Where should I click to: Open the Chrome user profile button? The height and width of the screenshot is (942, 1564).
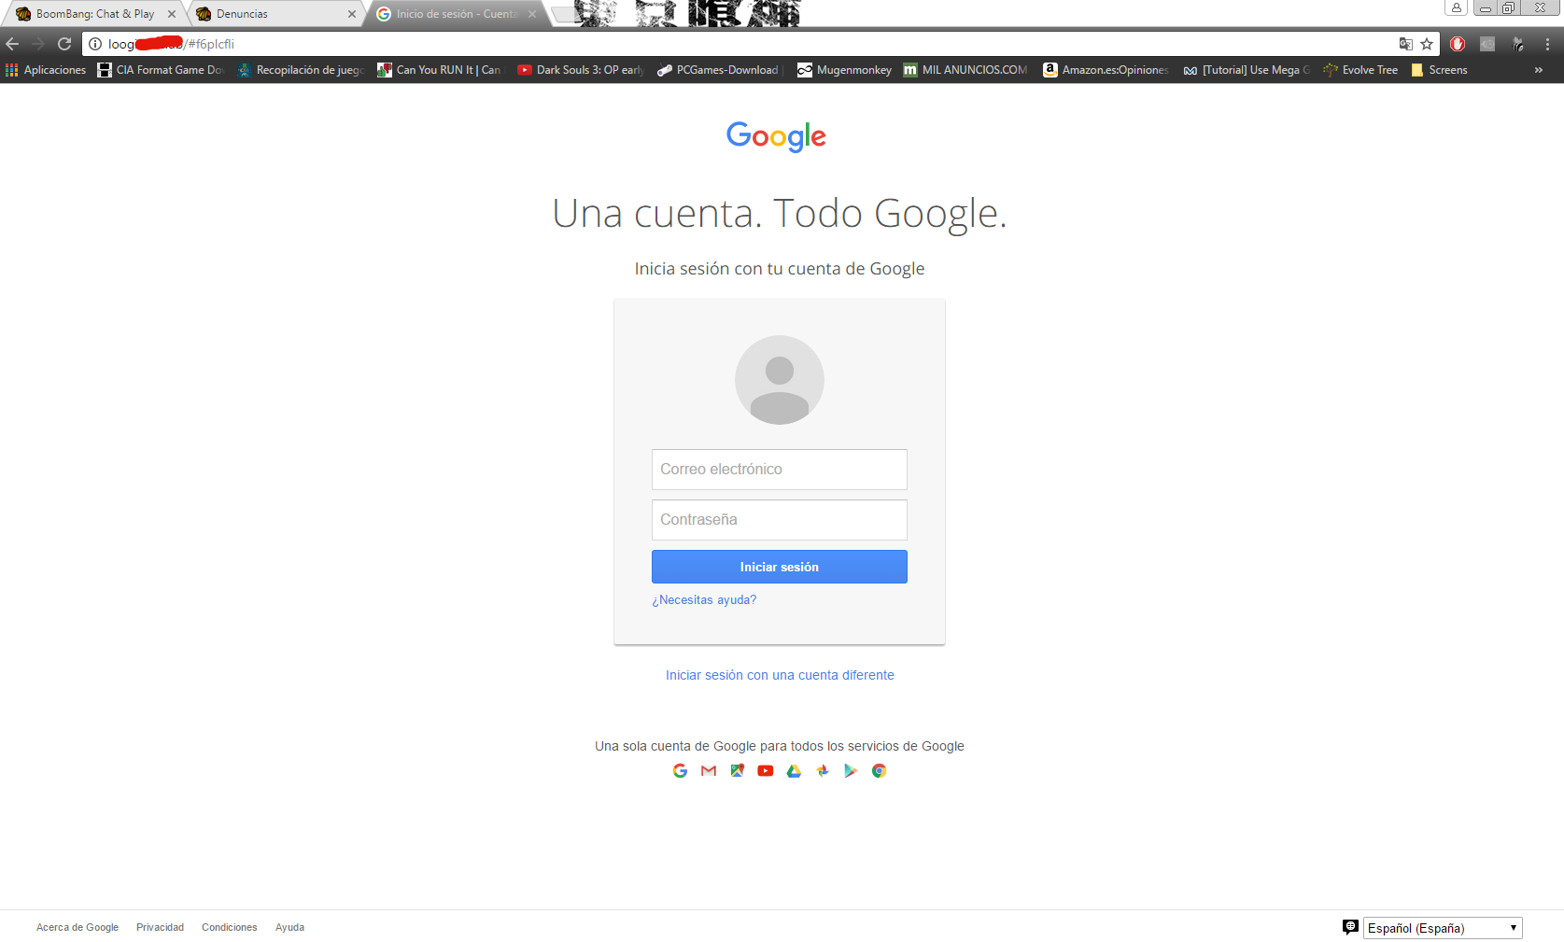coord(1456,7)
